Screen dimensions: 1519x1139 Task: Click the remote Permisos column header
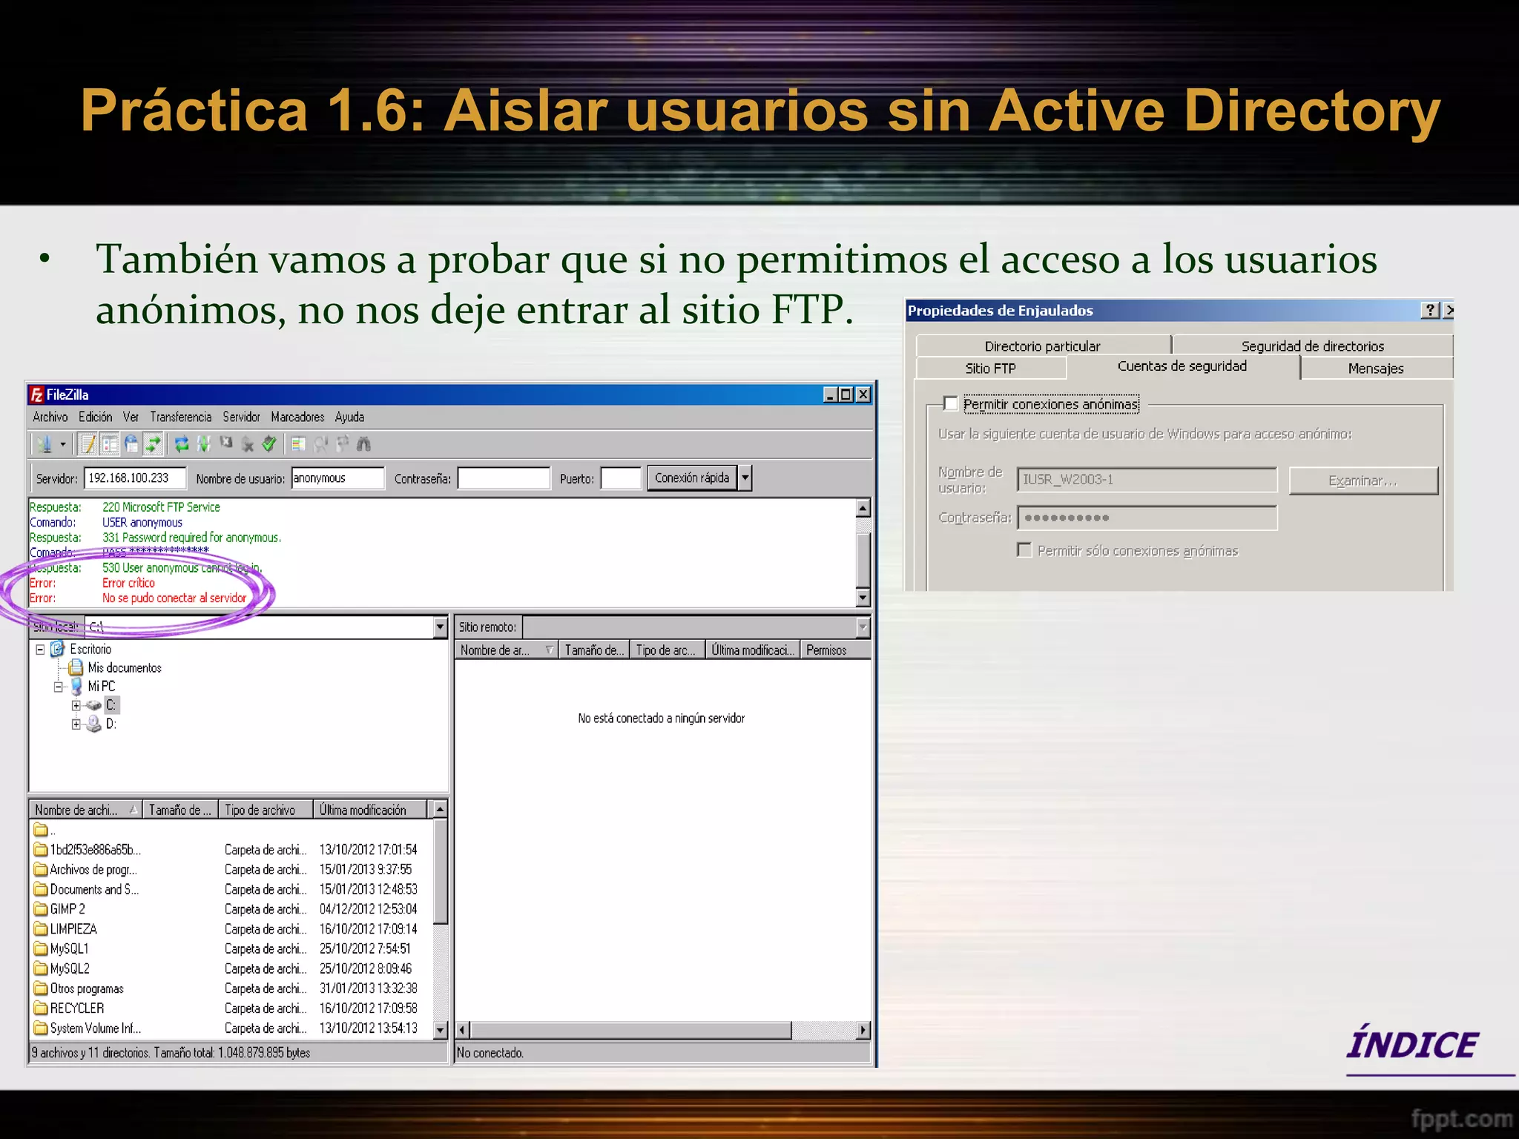point(835,650)
